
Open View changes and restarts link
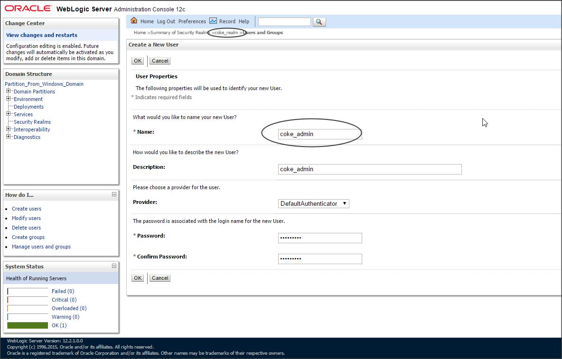pyautogui.click(x=42, y=35)
